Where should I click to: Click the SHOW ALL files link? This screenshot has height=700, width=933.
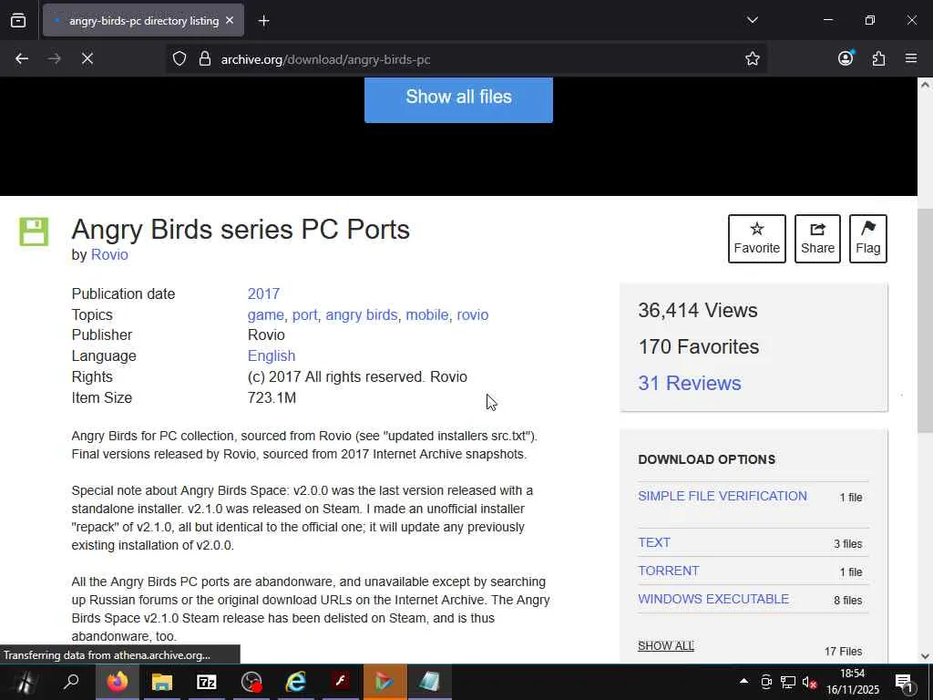666,646
